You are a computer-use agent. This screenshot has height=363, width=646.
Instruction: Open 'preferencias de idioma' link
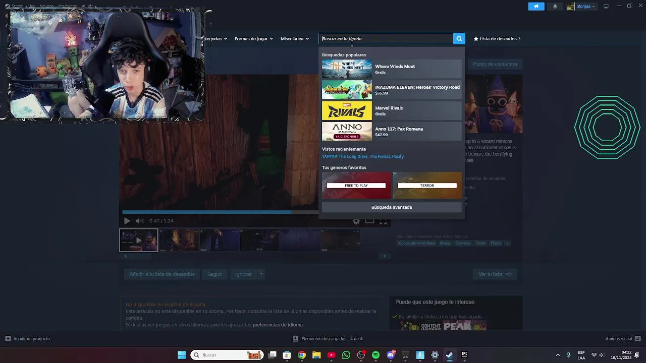278,325
